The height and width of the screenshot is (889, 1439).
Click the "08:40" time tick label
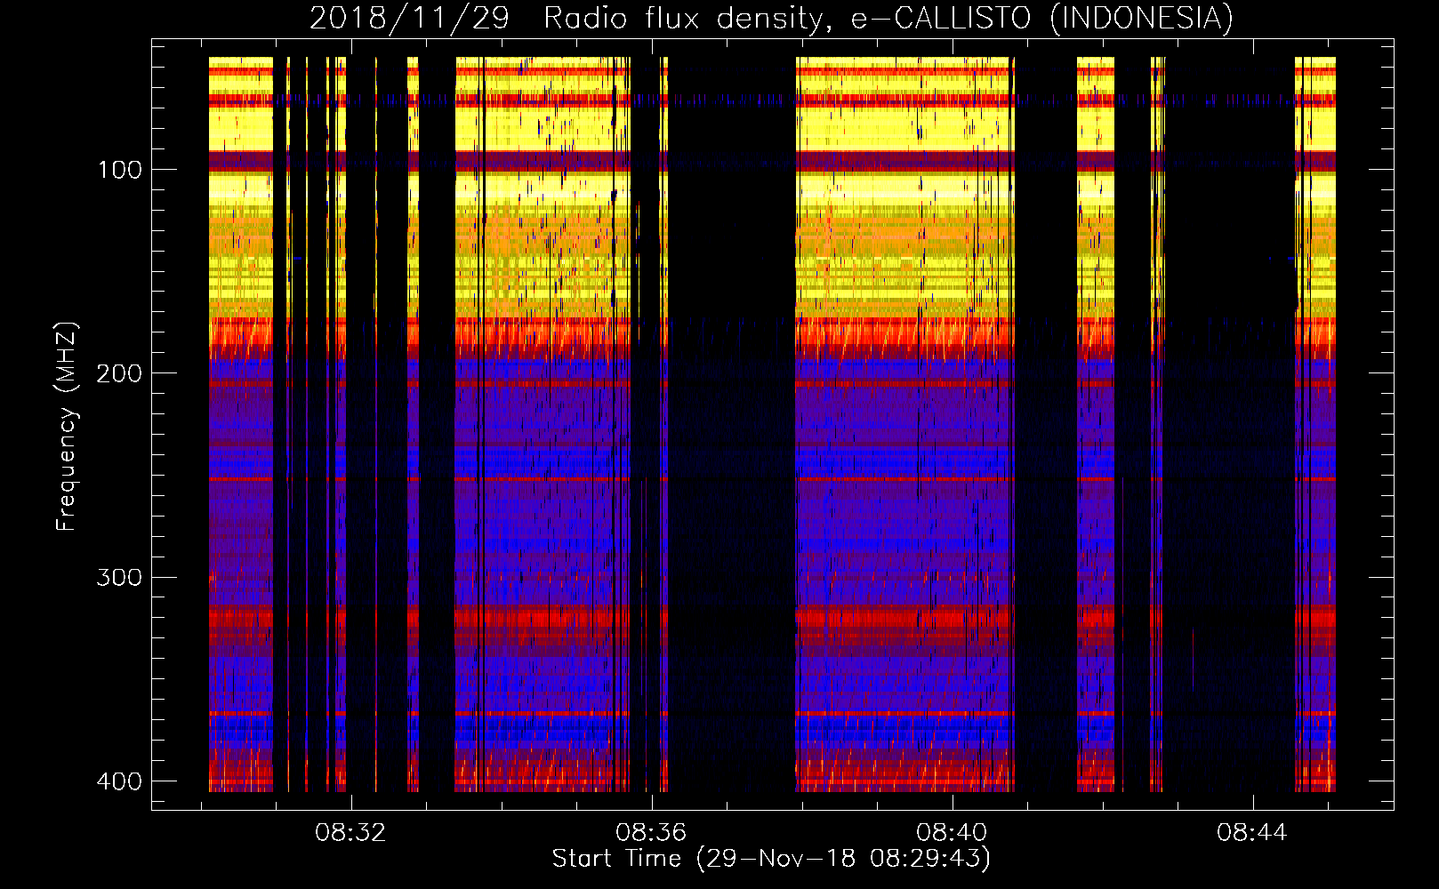pyautogui.click(x=952, y=833)
